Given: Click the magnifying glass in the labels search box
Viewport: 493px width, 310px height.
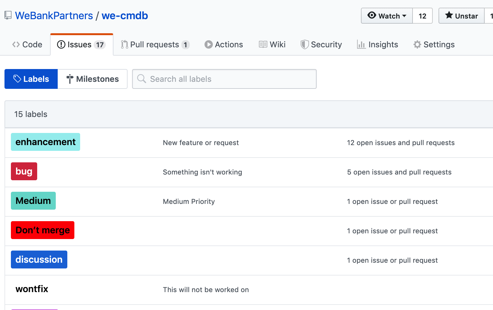Looking at the screenshot, I should tap(141, 79).
